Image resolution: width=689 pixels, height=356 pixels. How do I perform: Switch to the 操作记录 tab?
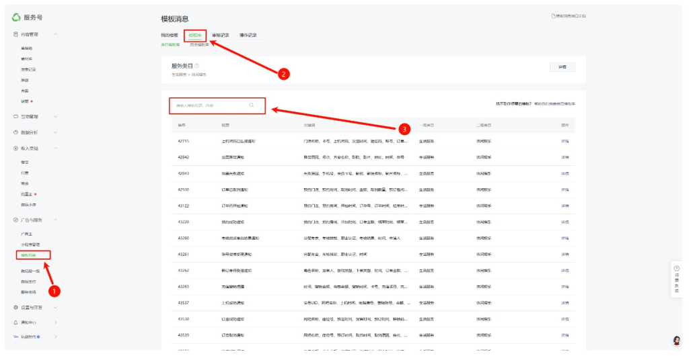point(248,35)
